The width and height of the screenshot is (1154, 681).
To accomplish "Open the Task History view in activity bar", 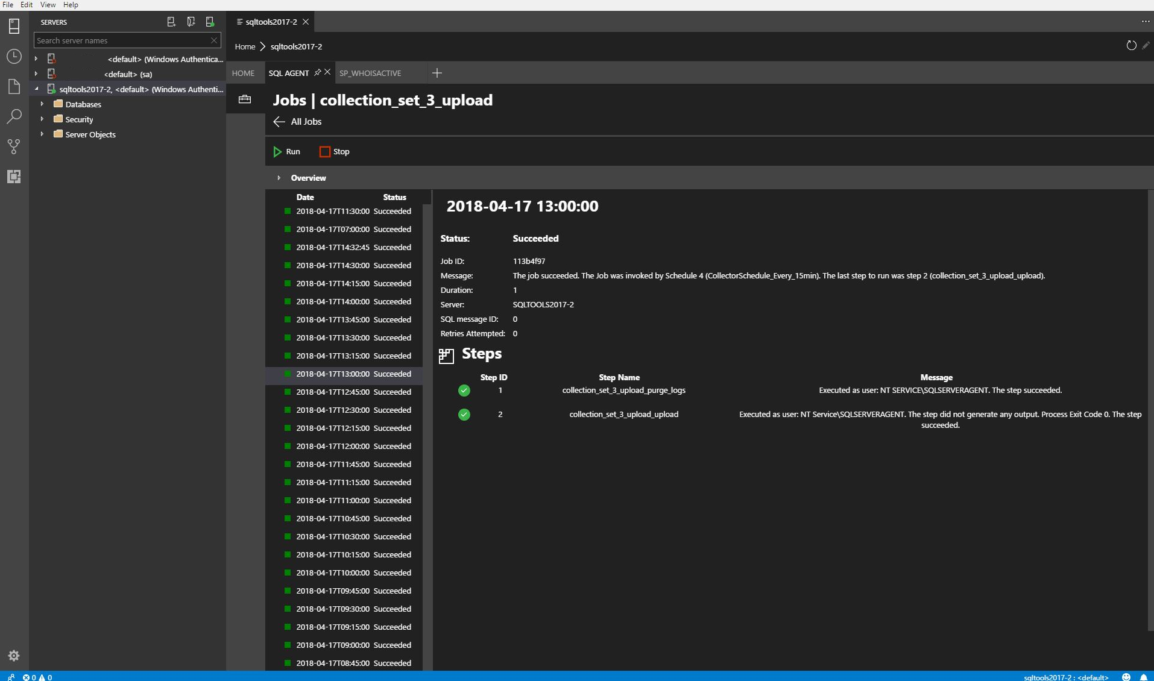I will click(x=14, y=57).
